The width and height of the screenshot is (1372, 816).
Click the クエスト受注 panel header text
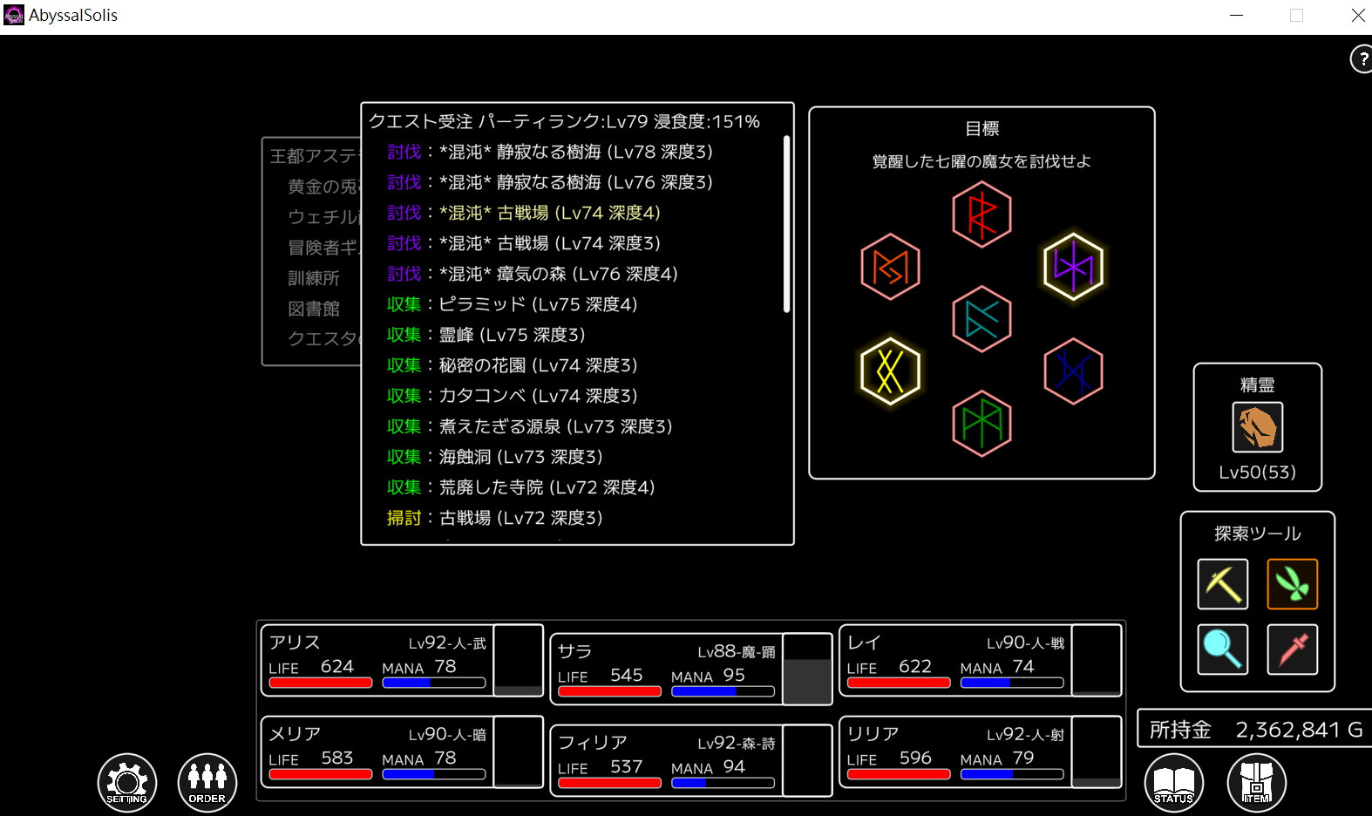click(x=564, y=121)
